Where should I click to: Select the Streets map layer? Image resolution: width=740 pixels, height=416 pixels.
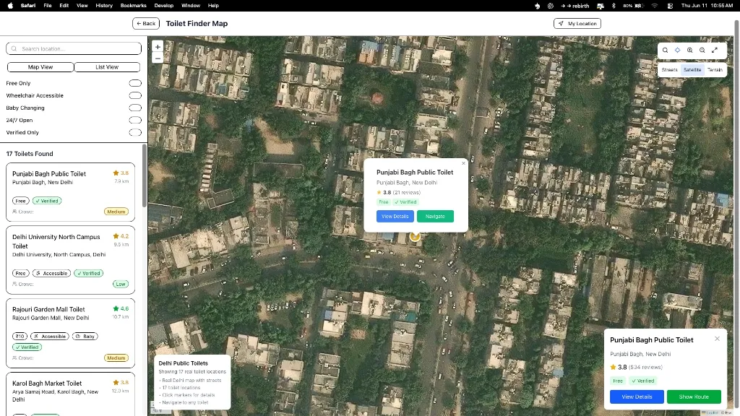pyautogui.click(x=669, y=70)
